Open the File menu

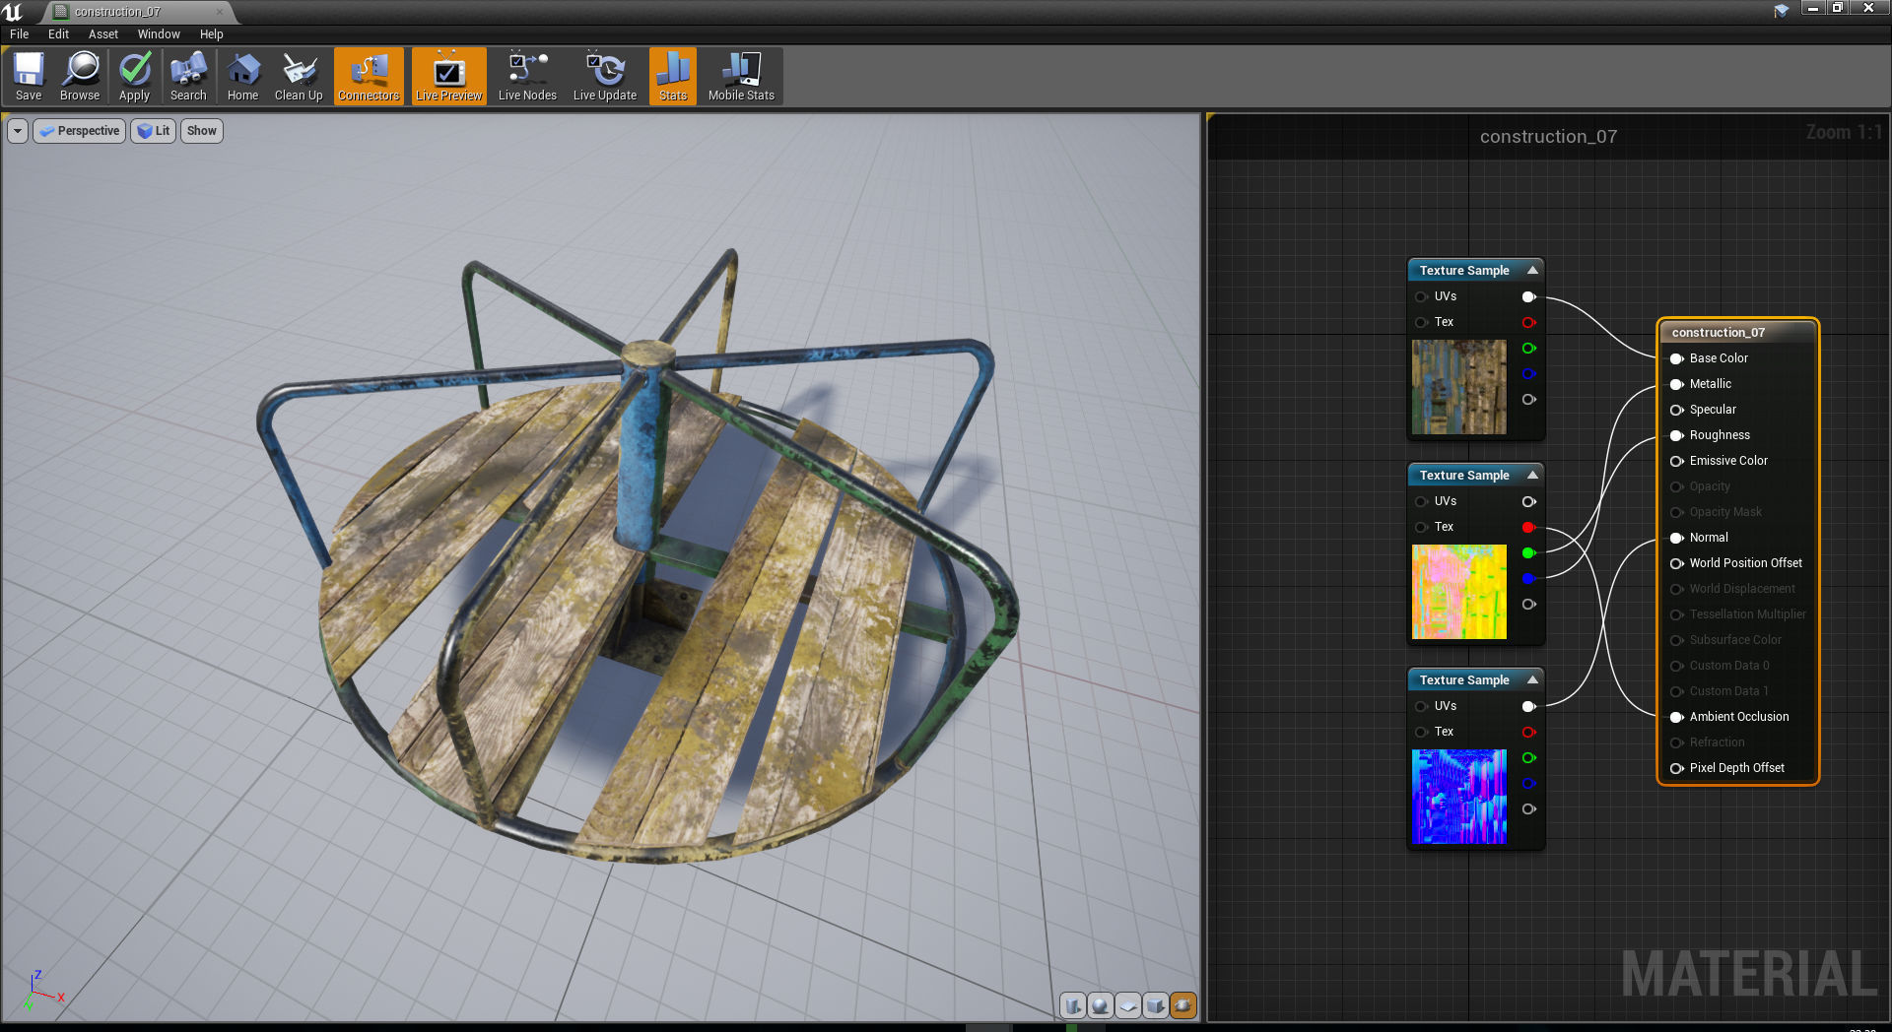[20, 33]
